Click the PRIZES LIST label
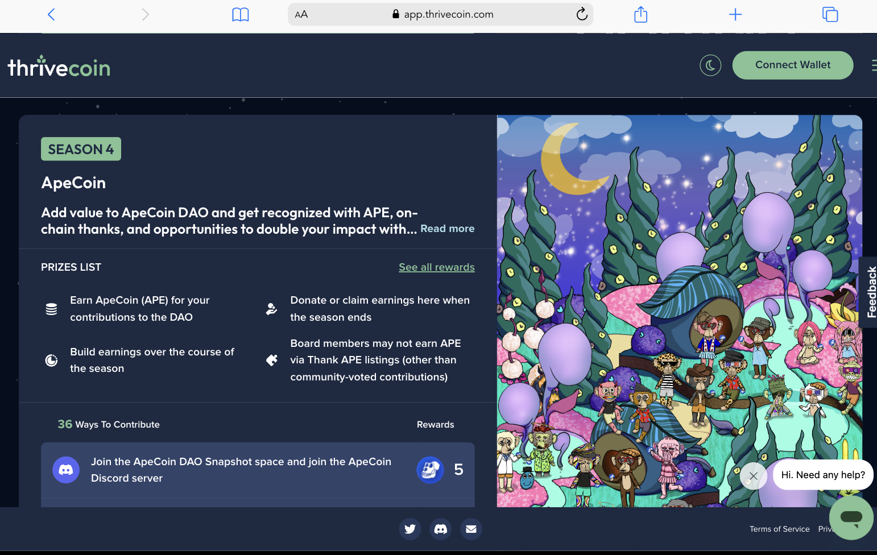877x555 pixels. pyautogui.click(x=71, y=267)
